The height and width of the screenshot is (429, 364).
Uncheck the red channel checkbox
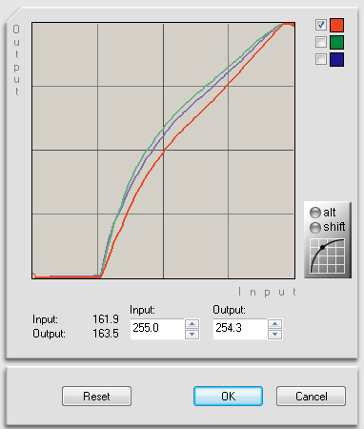(321, 25)
